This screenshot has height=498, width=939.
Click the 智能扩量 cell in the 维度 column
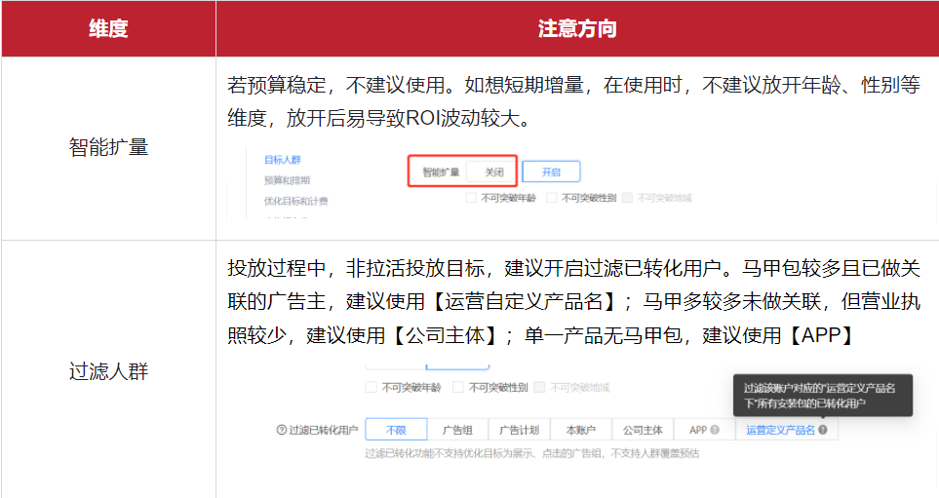(108, 147)
